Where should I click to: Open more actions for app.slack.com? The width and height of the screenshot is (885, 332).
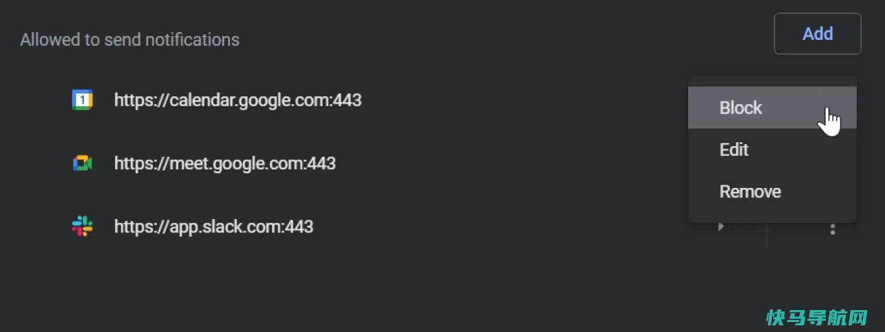tap(832, 229)
